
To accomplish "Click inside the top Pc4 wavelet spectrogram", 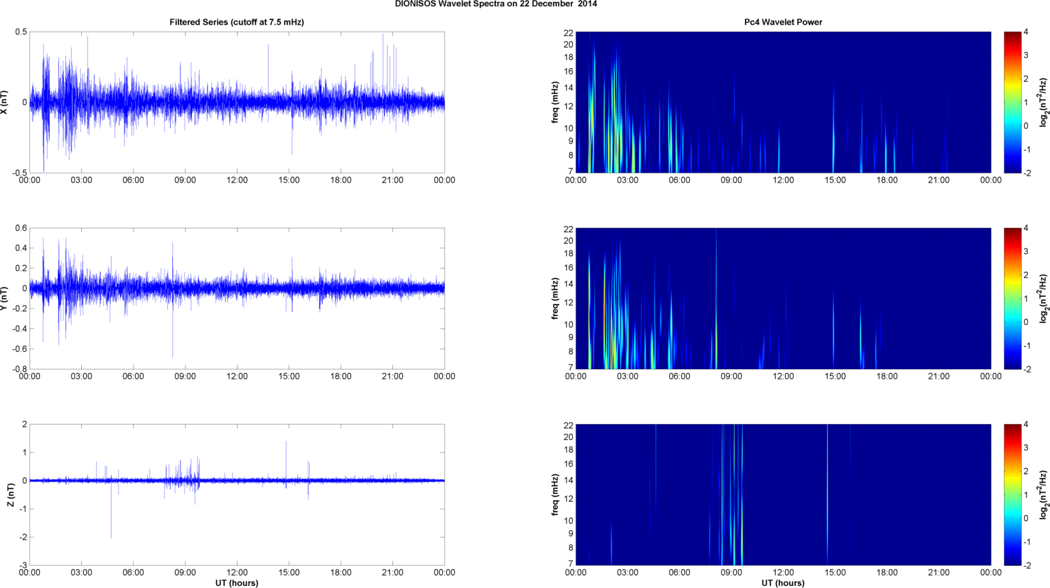I will (783, 103).
